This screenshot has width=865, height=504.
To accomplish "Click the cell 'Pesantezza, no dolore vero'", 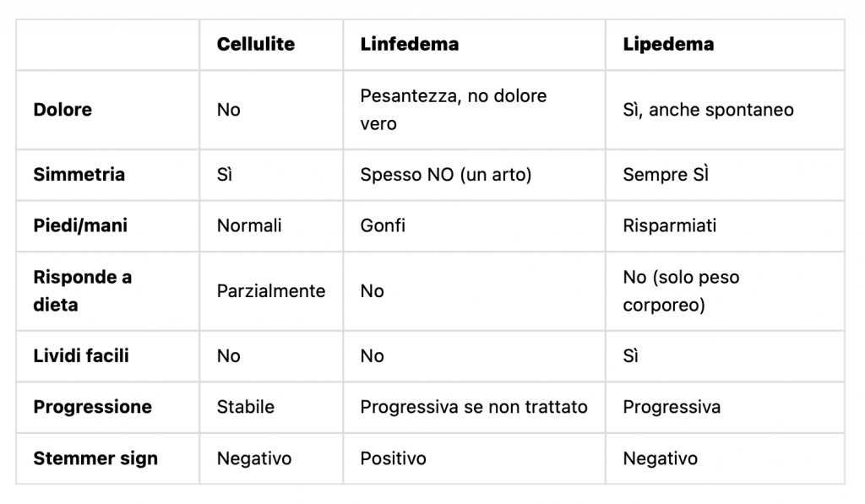I will [454, 110].
